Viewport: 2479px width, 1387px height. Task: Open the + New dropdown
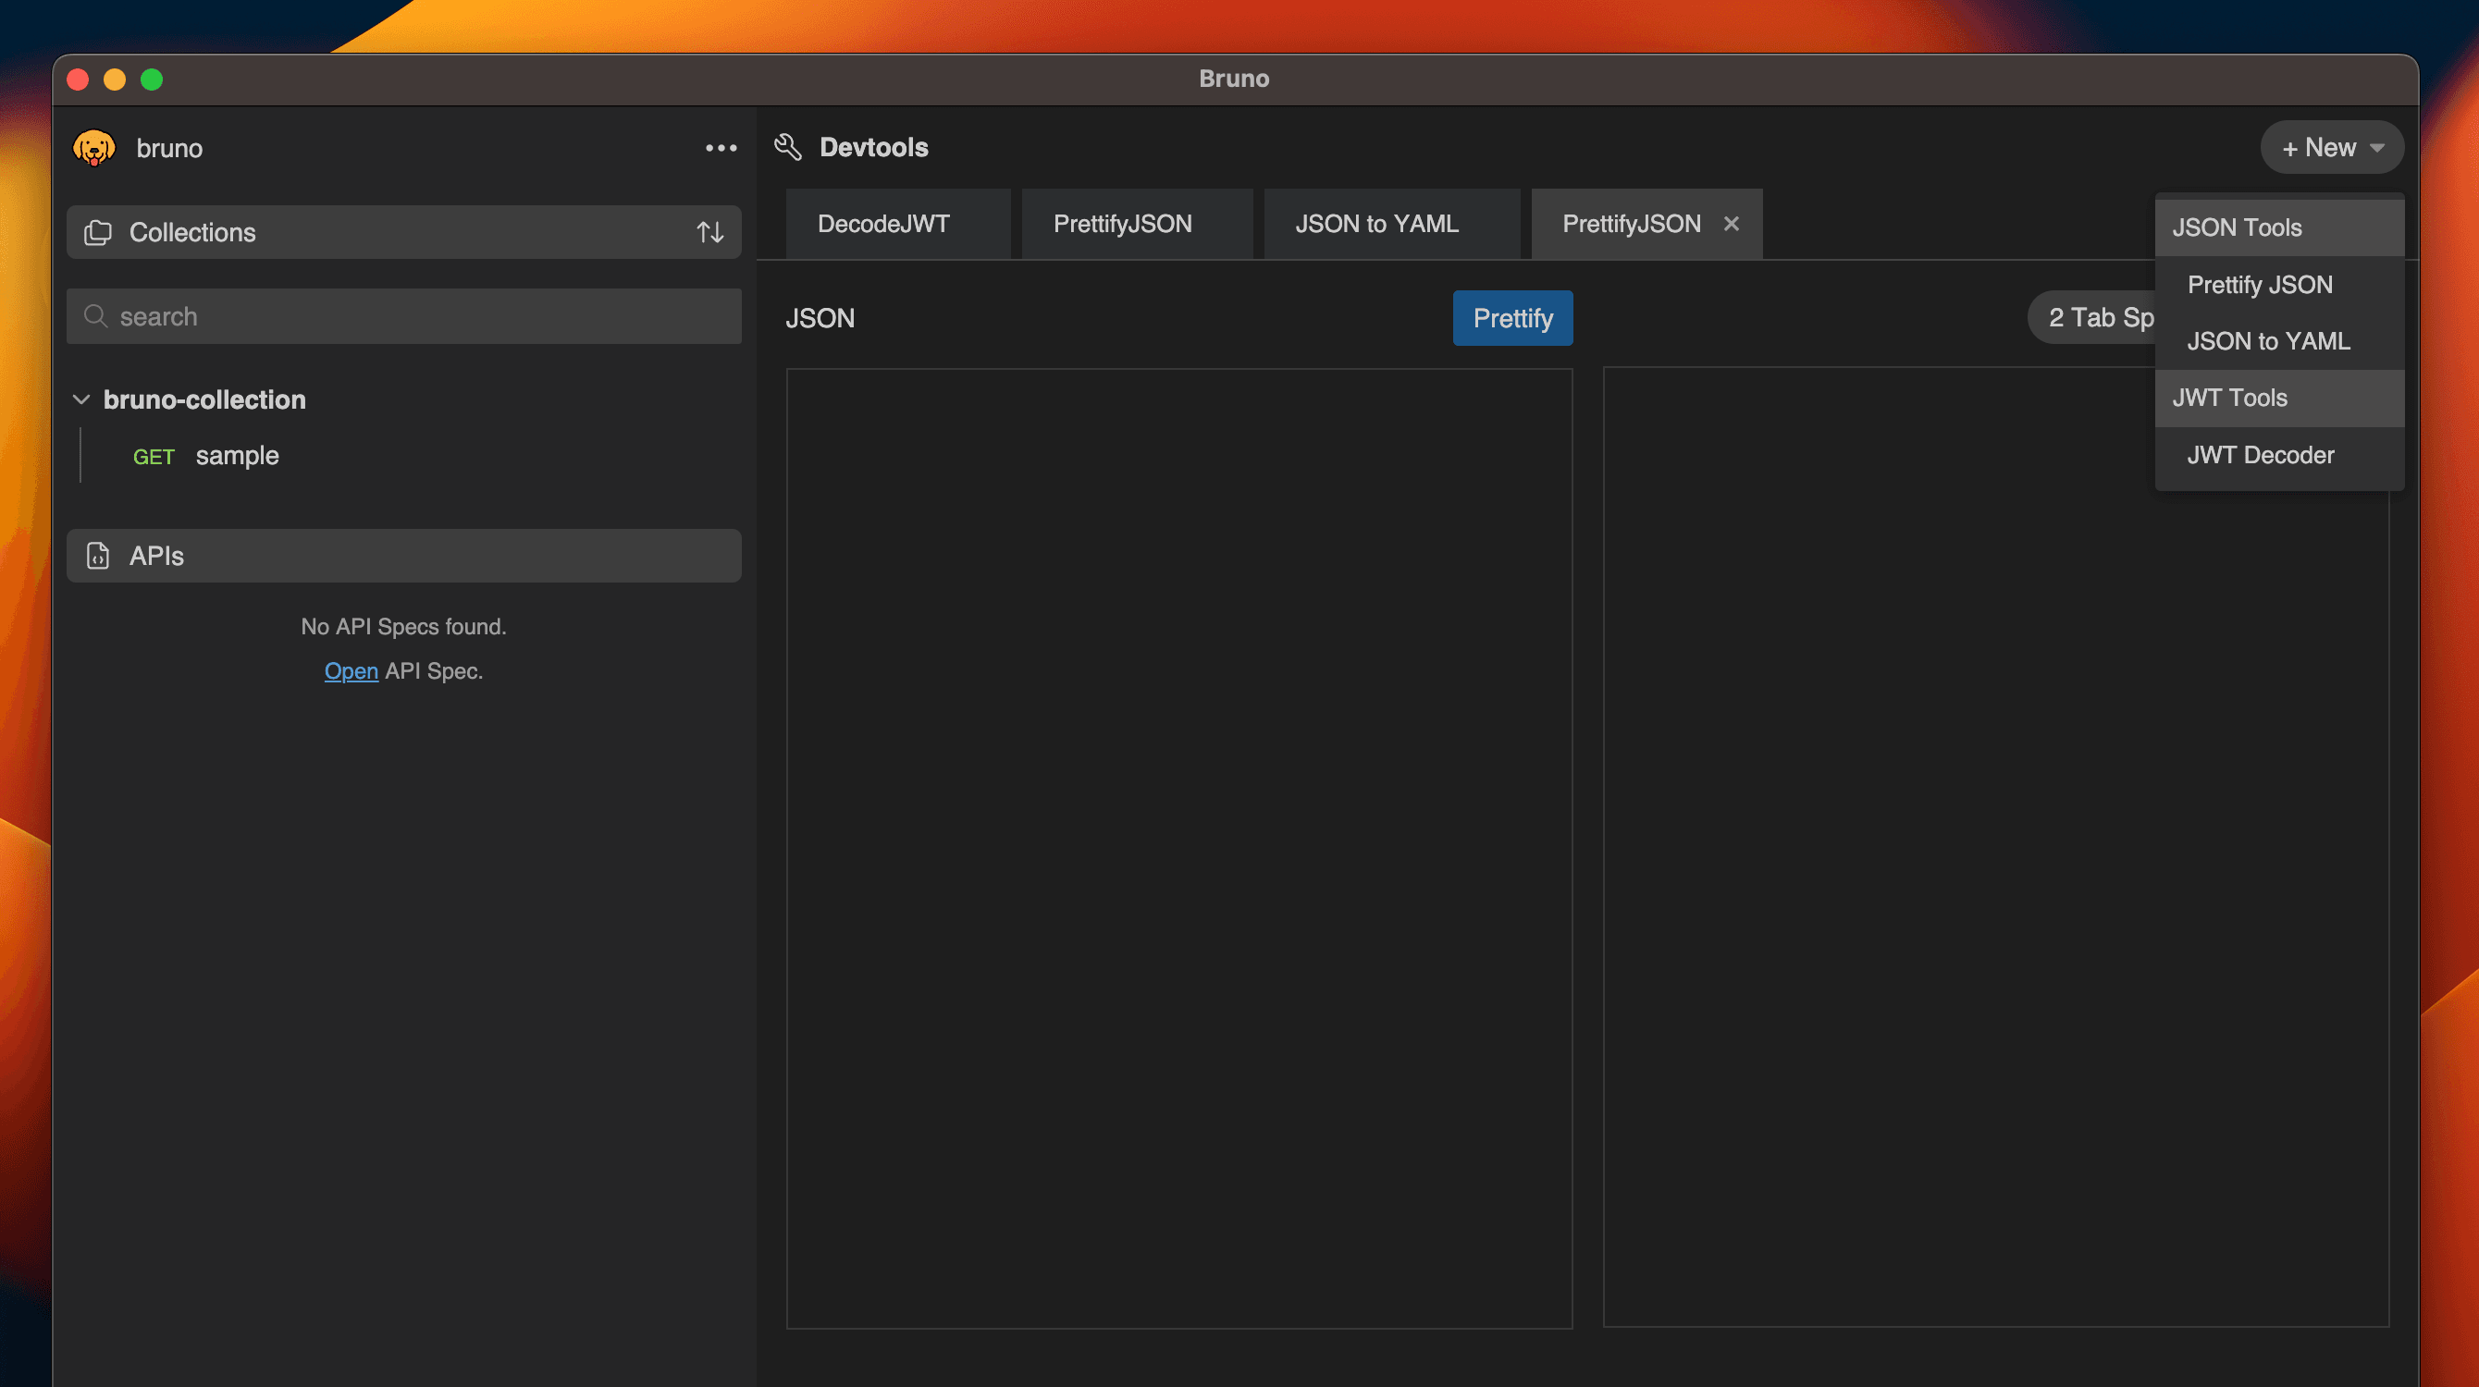pyautogui.click(x=2331, y=147)
